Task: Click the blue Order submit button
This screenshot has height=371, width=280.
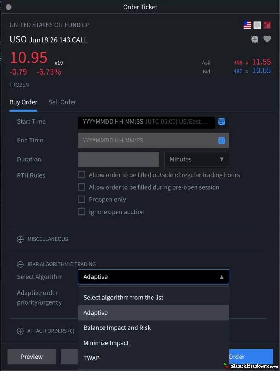Action: (251, 357)
